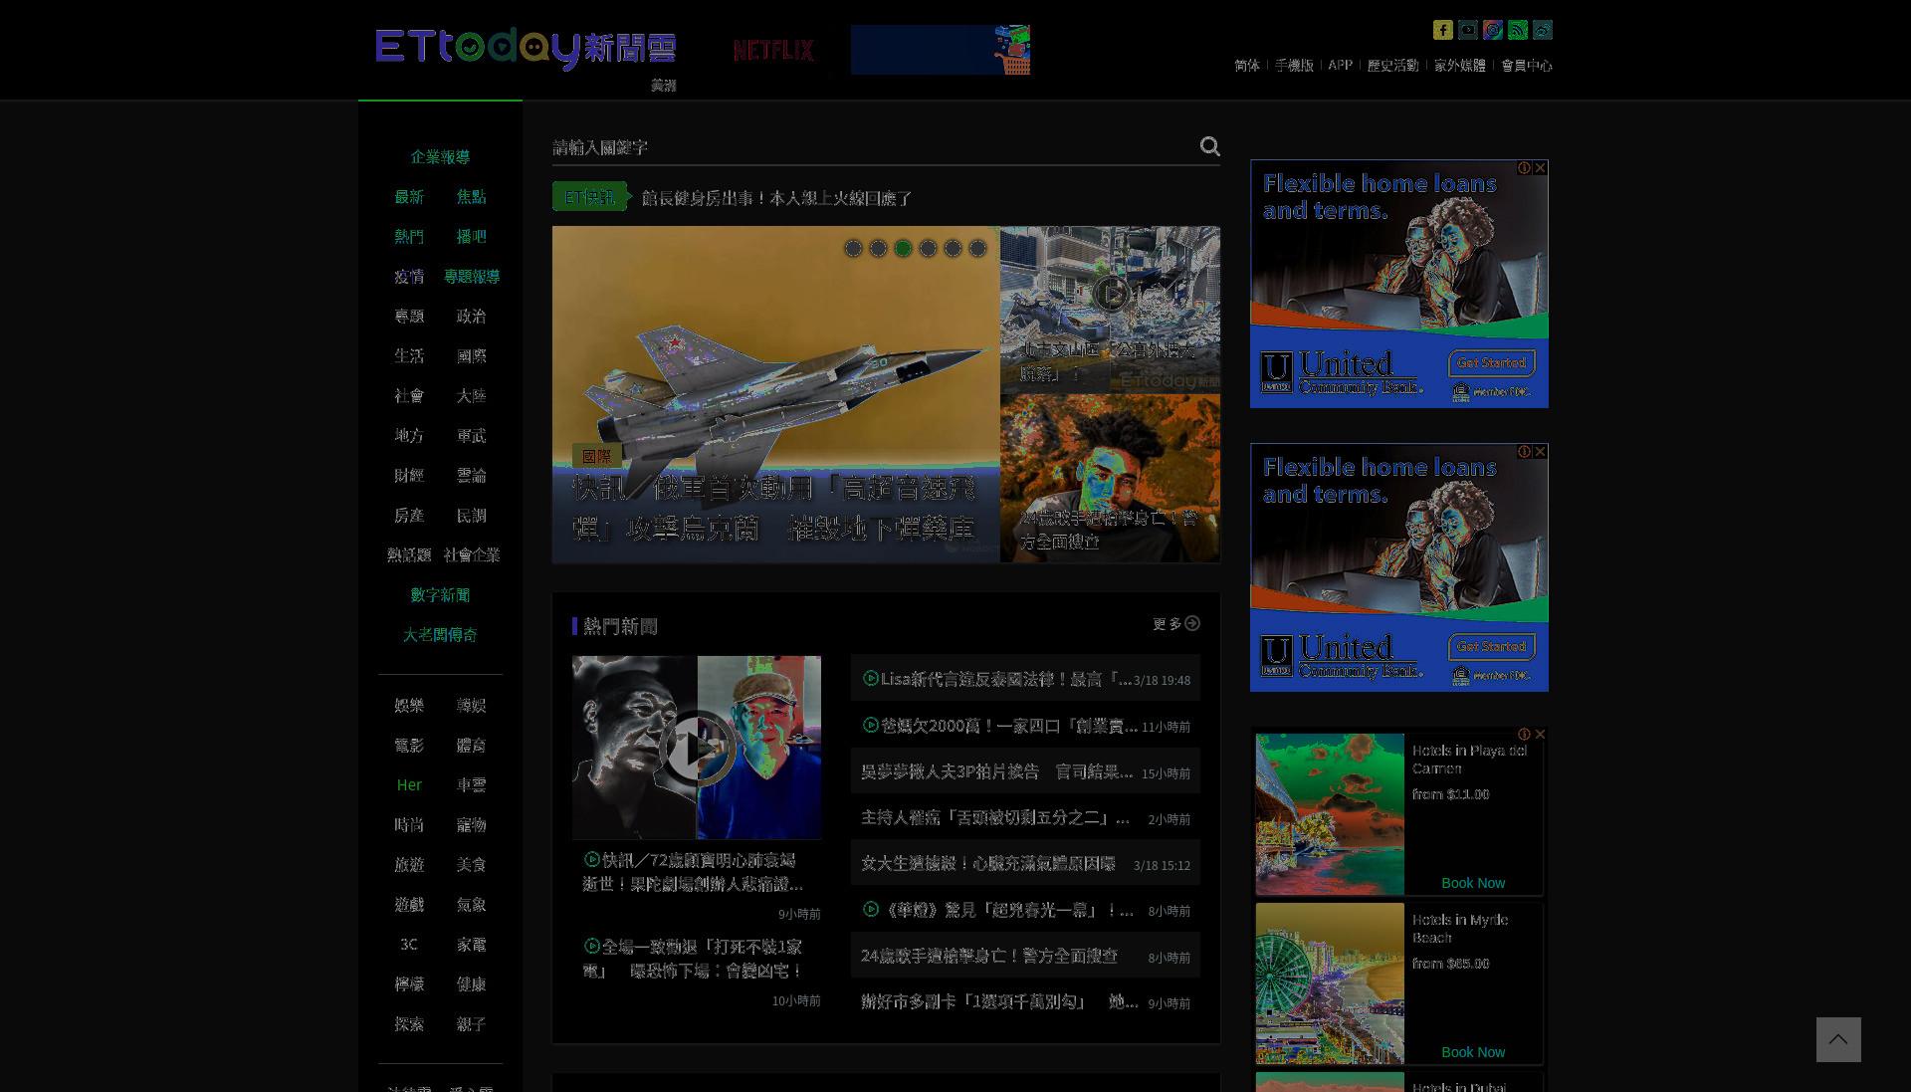Open 家外媒體 link
This screenshot has height=1092, width=1911.
(1459, 66)
